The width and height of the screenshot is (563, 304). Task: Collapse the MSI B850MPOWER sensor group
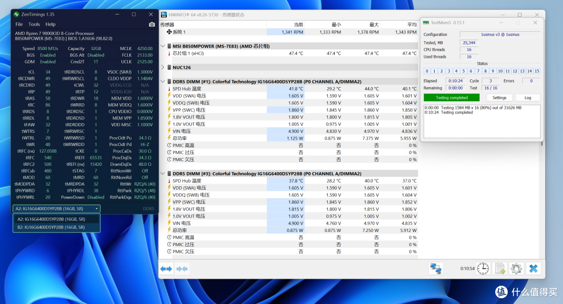(163, 46)
